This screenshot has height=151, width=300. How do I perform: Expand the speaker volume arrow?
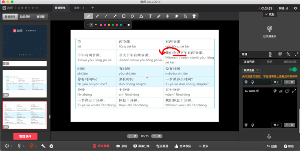pyautogui.click(x=11, y=146)
